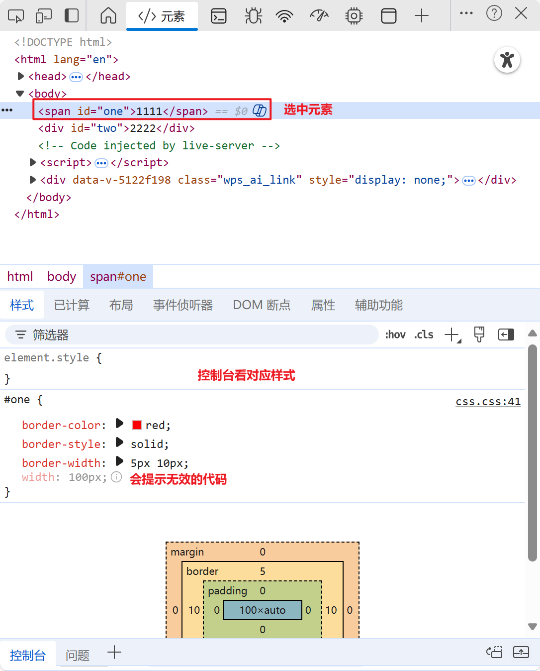This screenshot has width=540, height=671.
Task: Open the Performance gauge icon
Action: pyautogui.click(x=319, y=16)
